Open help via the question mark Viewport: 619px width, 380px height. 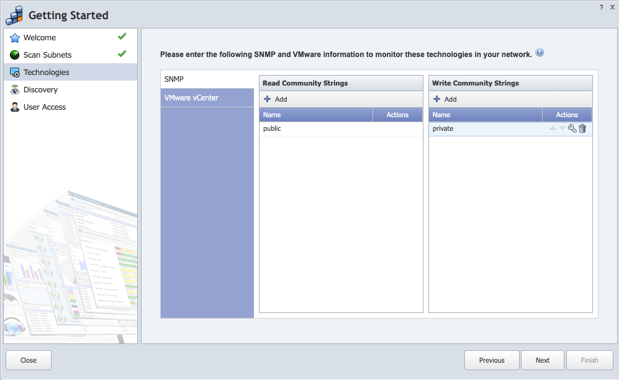click(x=601, y=7)
